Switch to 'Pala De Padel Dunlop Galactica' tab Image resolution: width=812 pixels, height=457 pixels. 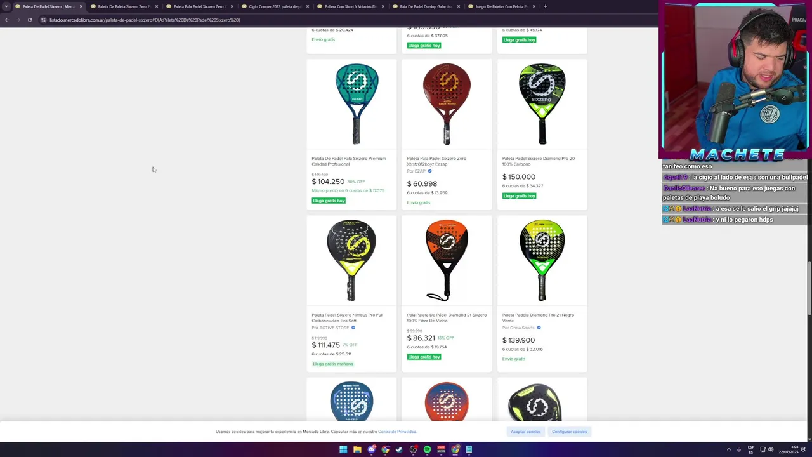tap(426, 6)
